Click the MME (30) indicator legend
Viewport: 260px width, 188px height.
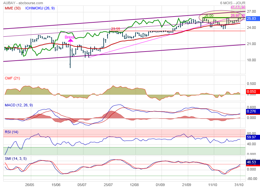click(x=13, y=8)
